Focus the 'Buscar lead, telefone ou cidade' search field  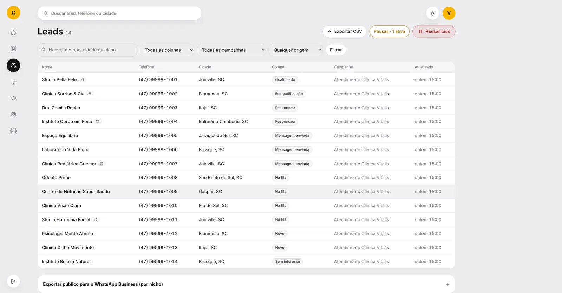pos(119,13)
